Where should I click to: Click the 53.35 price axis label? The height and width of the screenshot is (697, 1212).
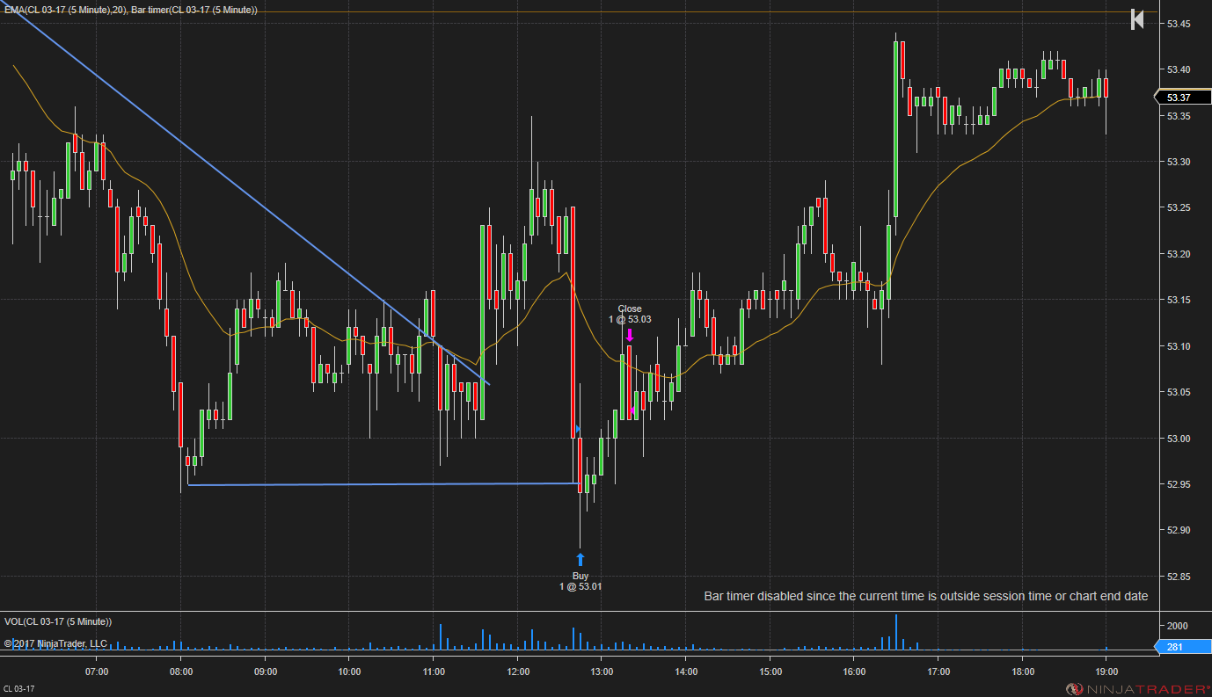coord(1178,116)
